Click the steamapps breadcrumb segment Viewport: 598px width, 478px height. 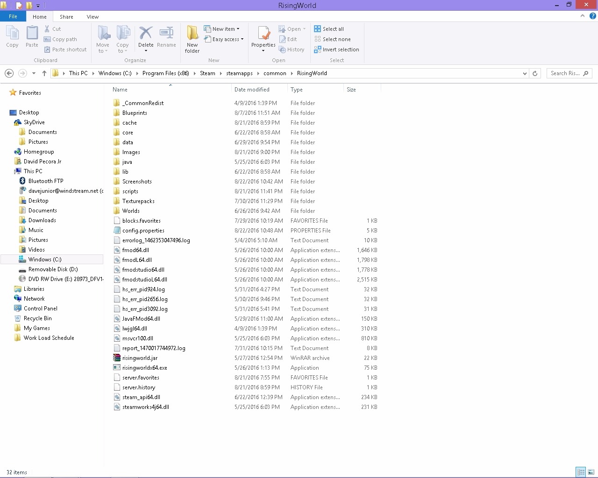239,73
